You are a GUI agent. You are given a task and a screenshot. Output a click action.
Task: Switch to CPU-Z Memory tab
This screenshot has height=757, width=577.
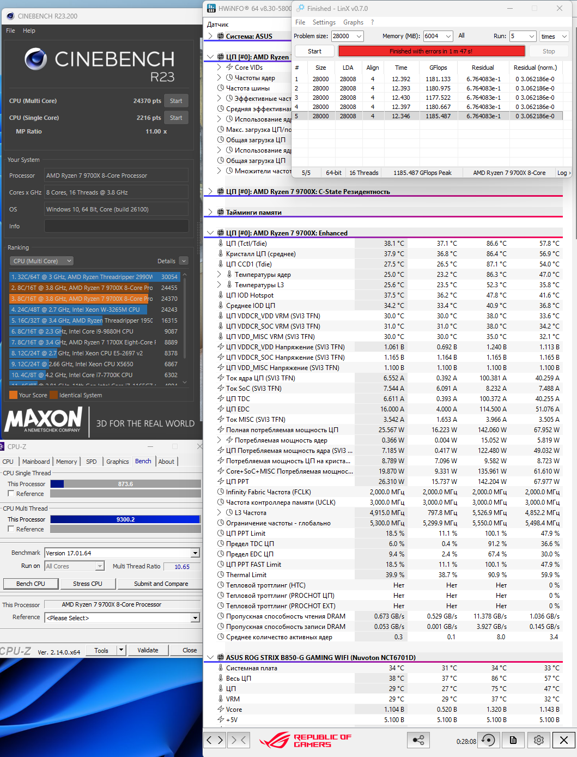pyautogui.click(x=66, y=462)
